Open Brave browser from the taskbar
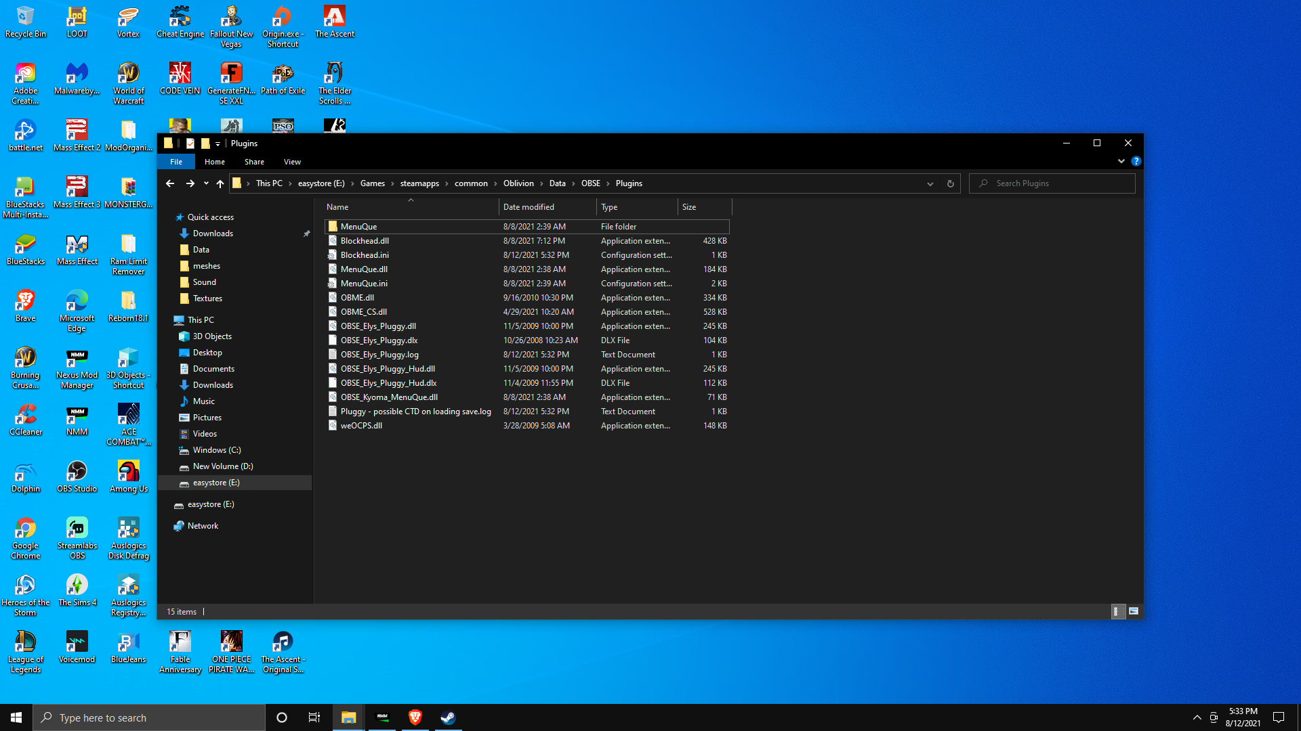 [x=415, y=717]
